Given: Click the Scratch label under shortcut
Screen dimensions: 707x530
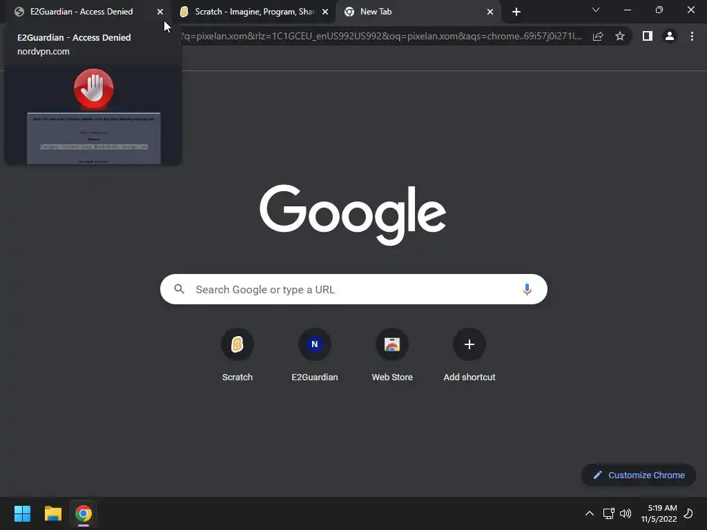Looking at the screenshot, I should pyautogui.click(x=238, y=377).
